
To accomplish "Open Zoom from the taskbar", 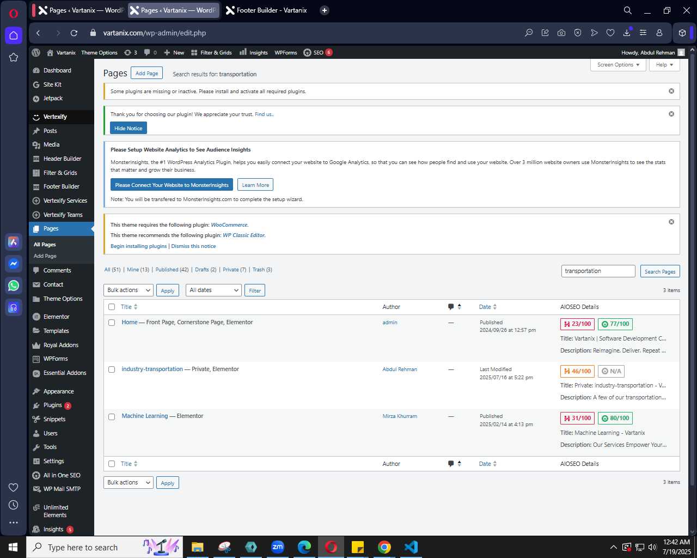I will pyautogui.click(x=278, y=547).
